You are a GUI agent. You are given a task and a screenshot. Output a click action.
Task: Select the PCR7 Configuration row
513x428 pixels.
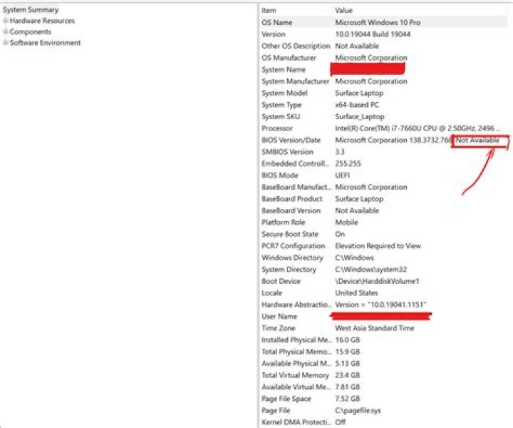coord(293,246)
